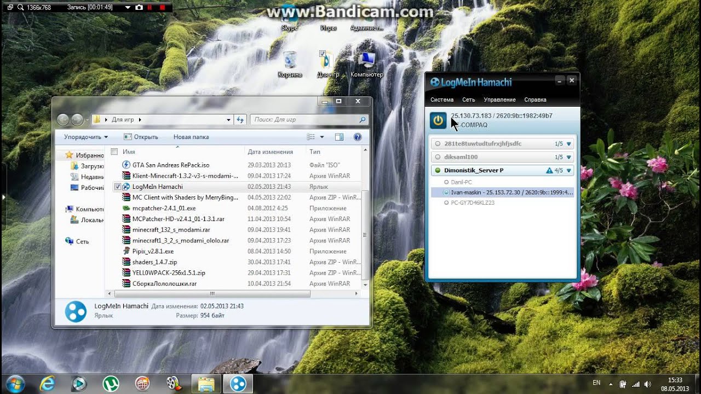Click the Bandicam magnifier icon

tap(20, 8)
